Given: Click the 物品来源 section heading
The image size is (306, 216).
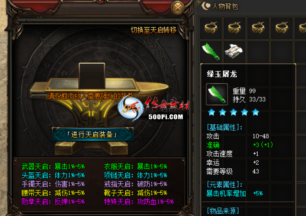Looking at the screenshot, I should [x=223, y=211].
